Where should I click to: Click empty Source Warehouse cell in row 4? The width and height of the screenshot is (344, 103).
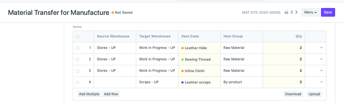pyautogui.click(x=115, y=82)
